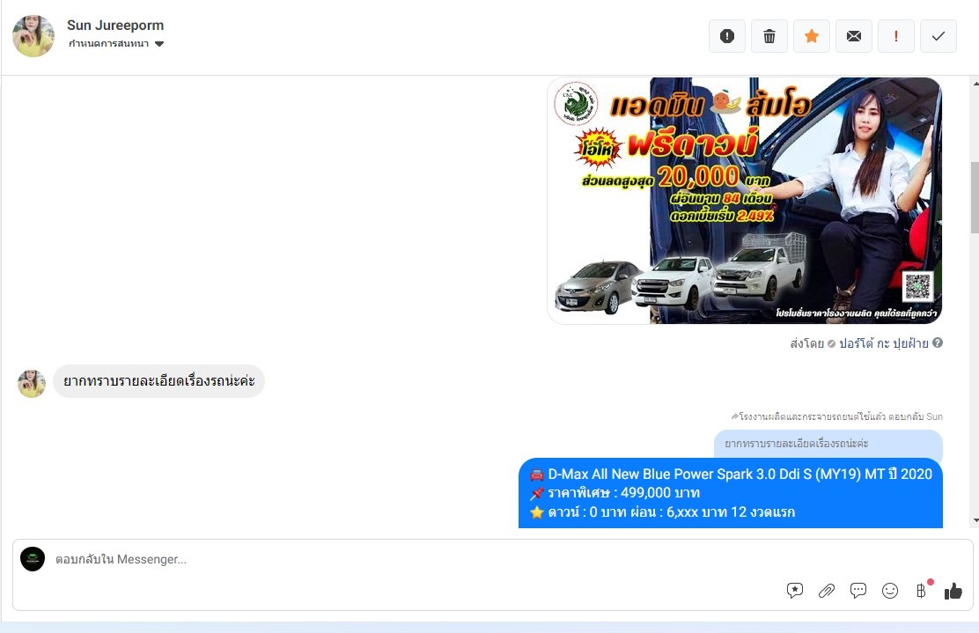This screenshot has height=633, width=979.
Task: Select the incoming message ยากทราบรายละเอียดเรื่องรถนะค่ะ
Action: tap(158, 381)
